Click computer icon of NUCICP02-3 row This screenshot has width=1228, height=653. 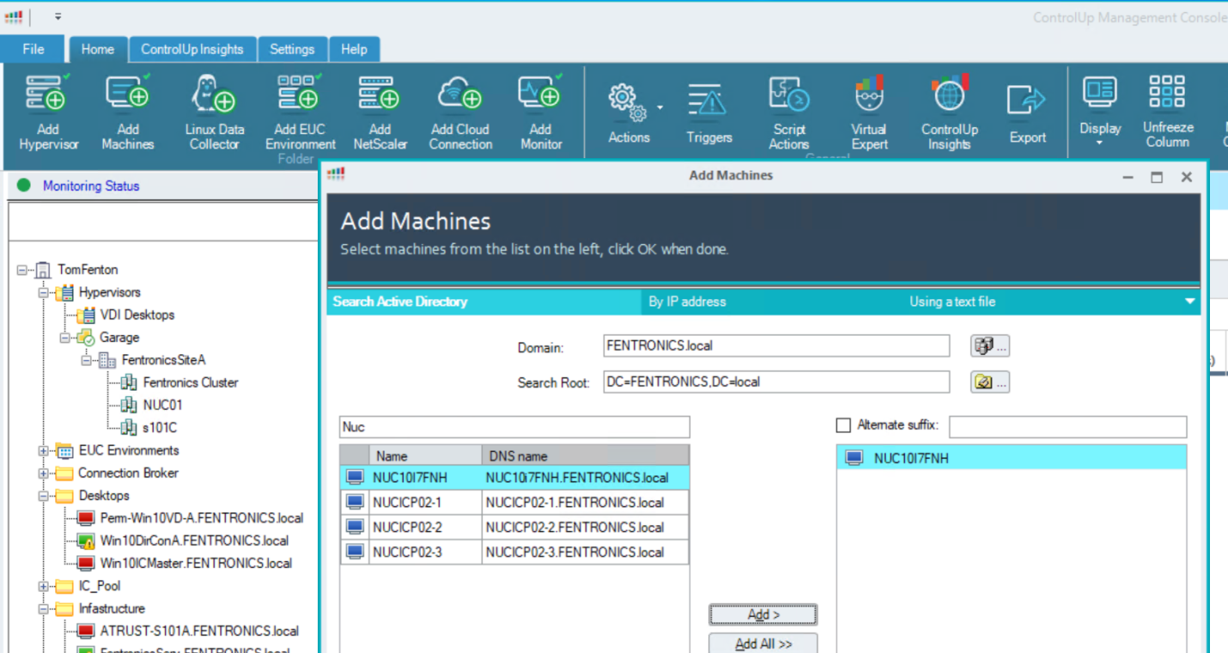(x=354, y=552)
